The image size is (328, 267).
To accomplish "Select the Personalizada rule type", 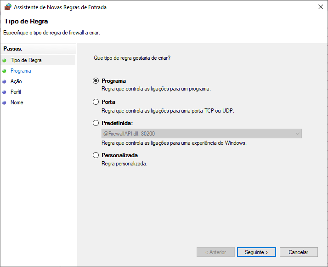I will pos(96,155).
